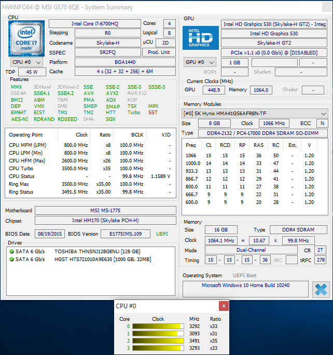The image size is (333, 355).
Task: Click the blue X close button near Operating System
Action: point(321,290)
